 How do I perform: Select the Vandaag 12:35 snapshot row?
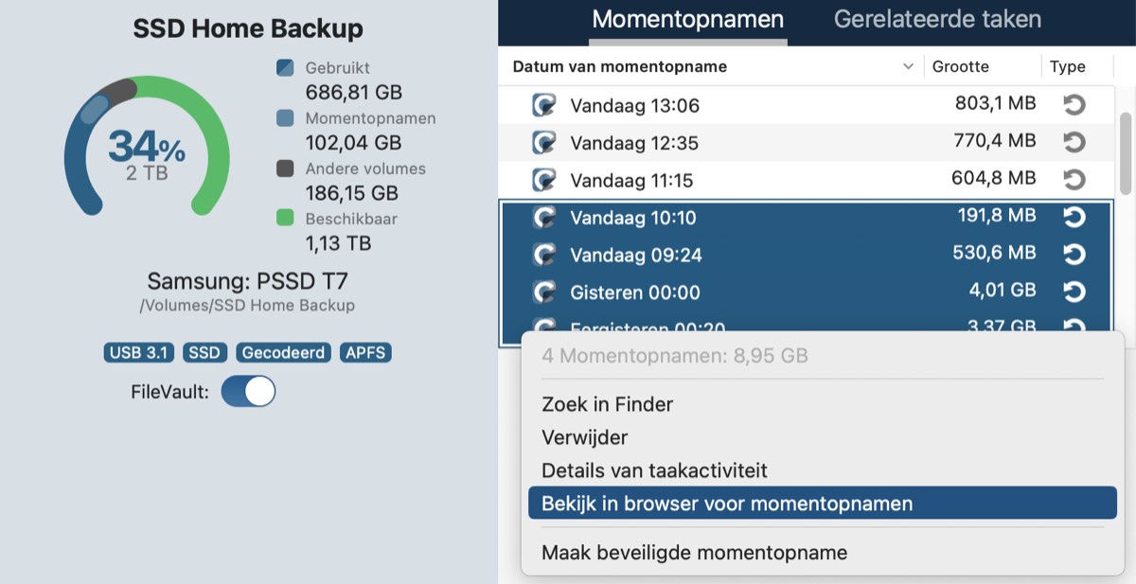click(807, 142)
